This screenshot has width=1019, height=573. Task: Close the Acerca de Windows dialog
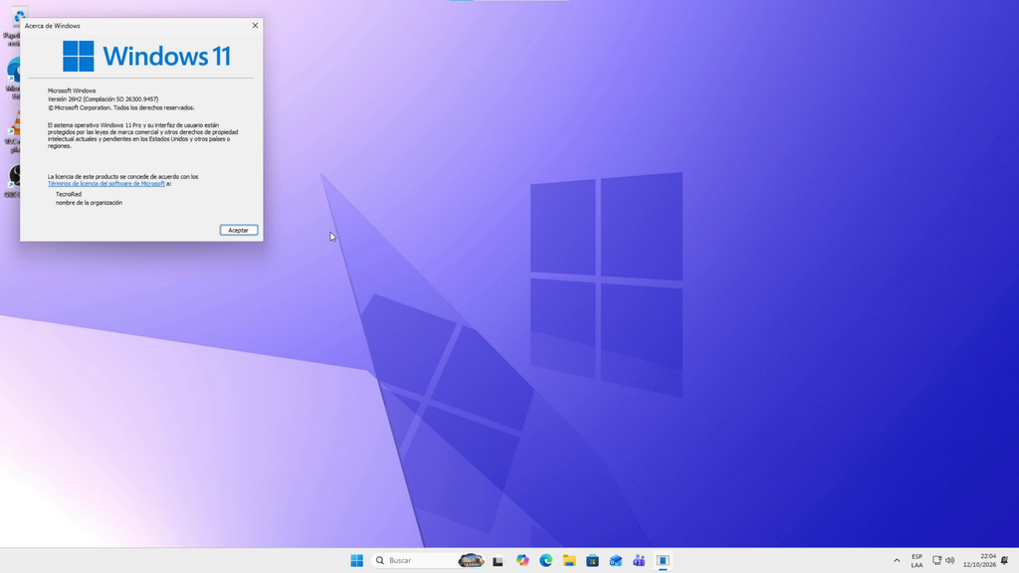(x=255, y=25)
